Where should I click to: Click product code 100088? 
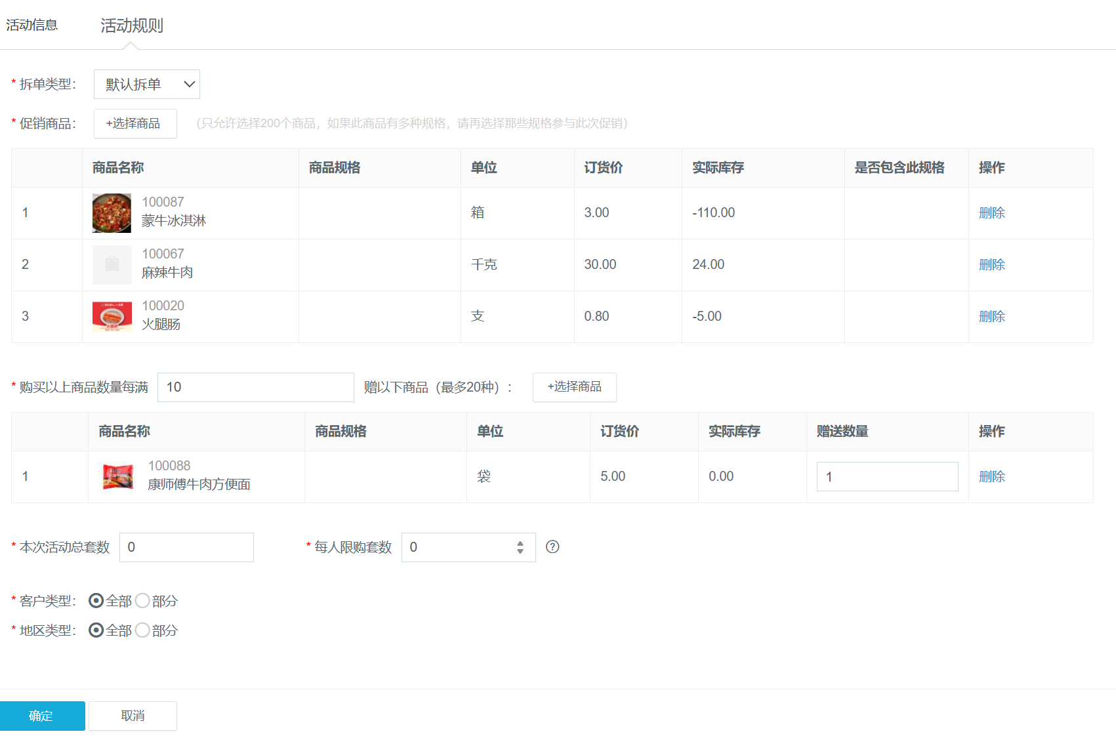[x=169, y=466]
